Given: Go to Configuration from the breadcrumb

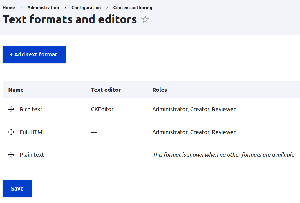Looking at the screenshot, I should click(86, 8).
